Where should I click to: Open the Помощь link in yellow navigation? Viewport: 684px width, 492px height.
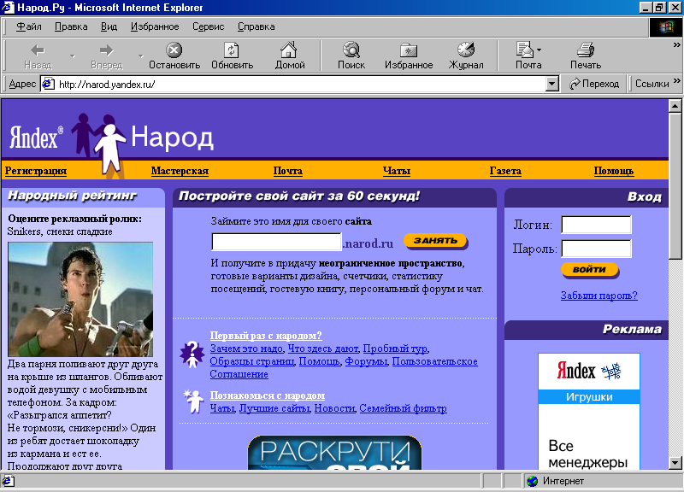tap(613, 171)
